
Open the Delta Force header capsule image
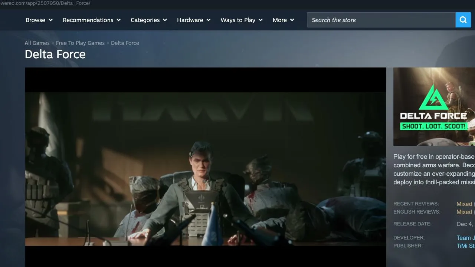pos(434,106)
